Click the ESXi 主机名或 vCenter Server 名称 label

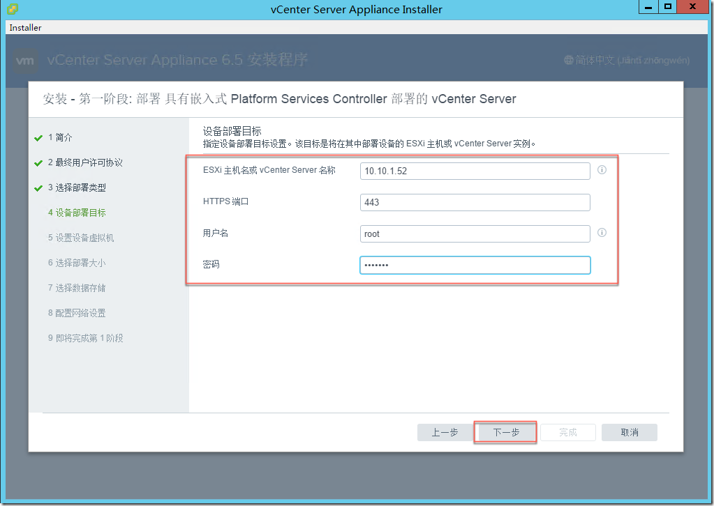[269, 170]
